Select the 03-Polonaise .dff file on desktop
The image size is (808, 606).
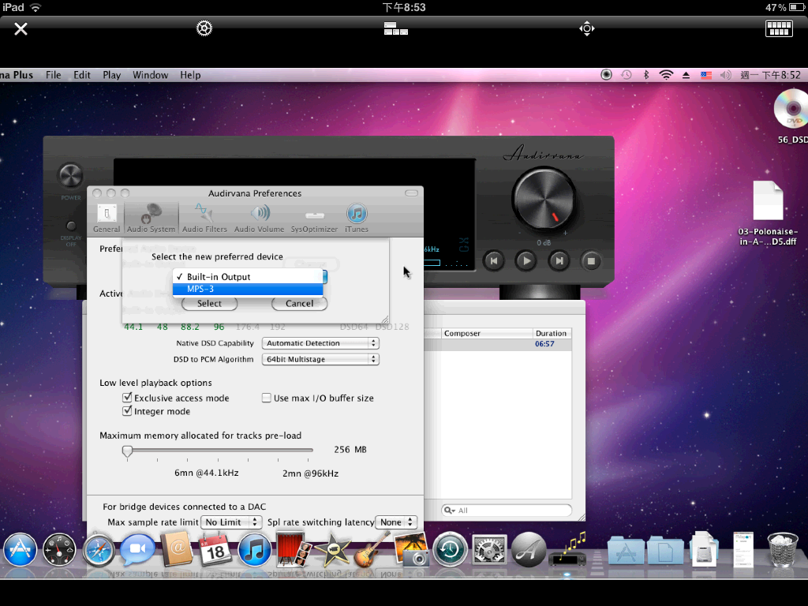[768, 213]
